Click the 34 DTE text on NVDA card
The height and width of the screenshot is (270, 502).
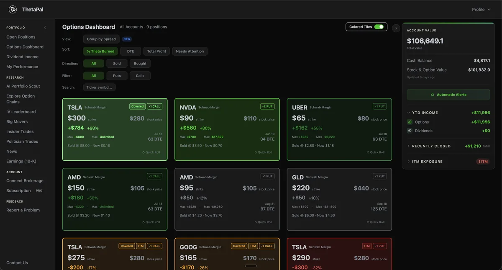[267, 139]
